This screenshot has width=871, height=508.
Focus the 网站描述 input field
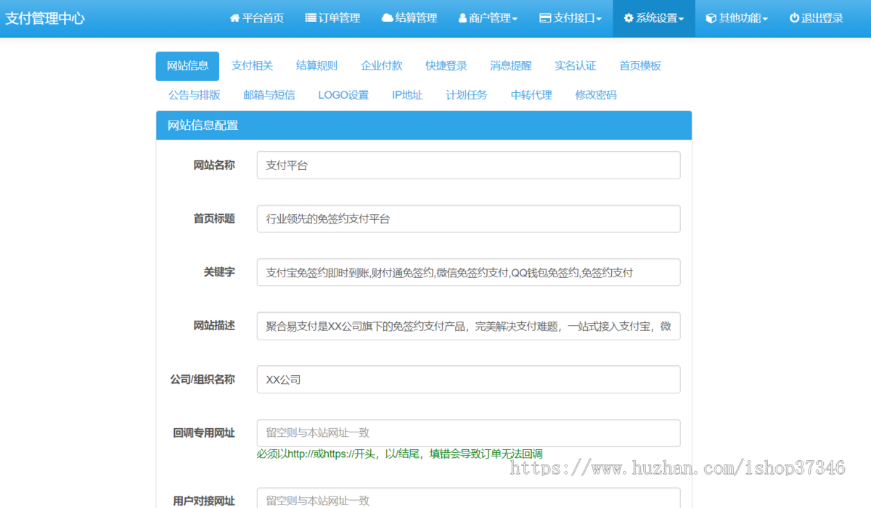click(468, 326)
